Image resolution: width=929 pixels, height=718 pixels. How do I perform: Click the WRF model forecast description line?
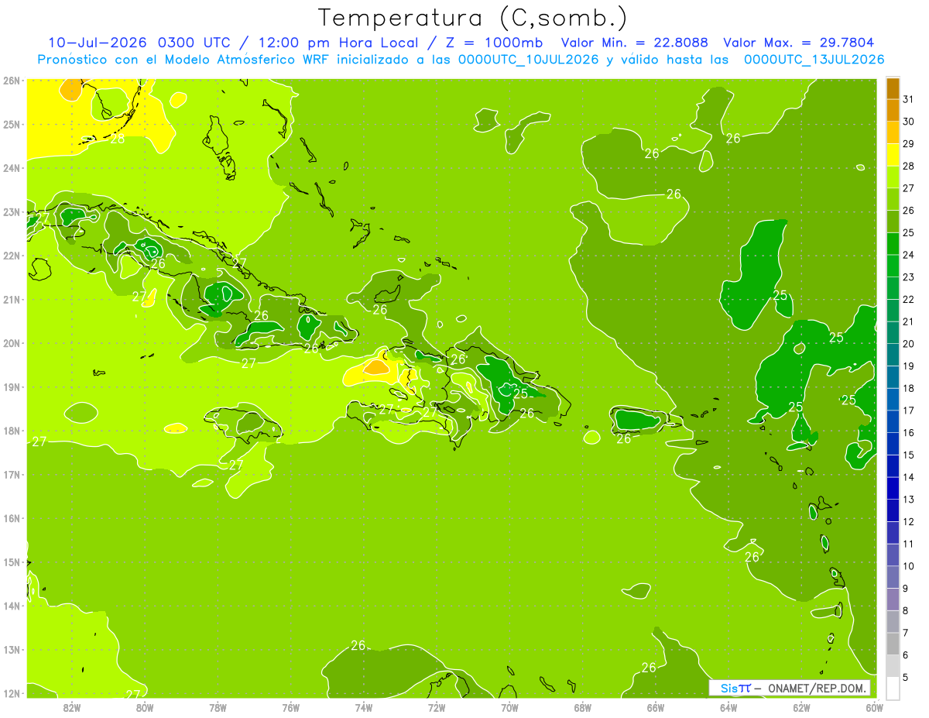[461, 59]
